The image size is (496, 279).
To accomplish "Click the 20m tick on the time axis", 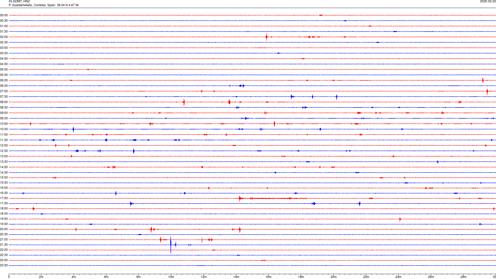I will 334,277.
